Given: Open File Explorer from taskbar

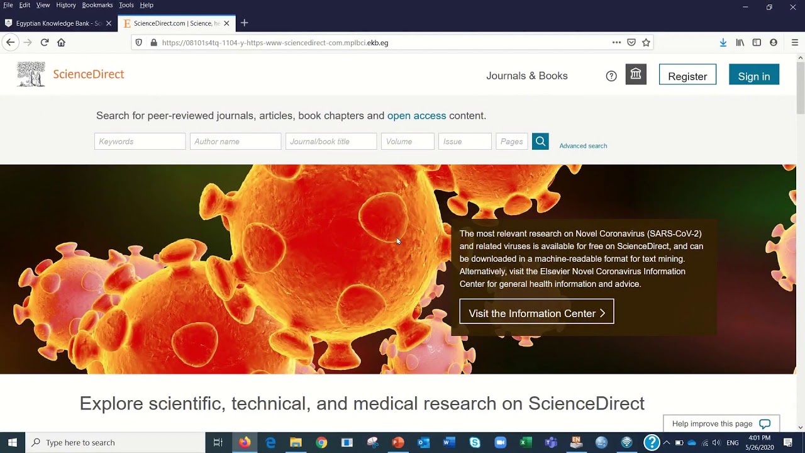Looking at the screenshot, I should click(296, 442).
